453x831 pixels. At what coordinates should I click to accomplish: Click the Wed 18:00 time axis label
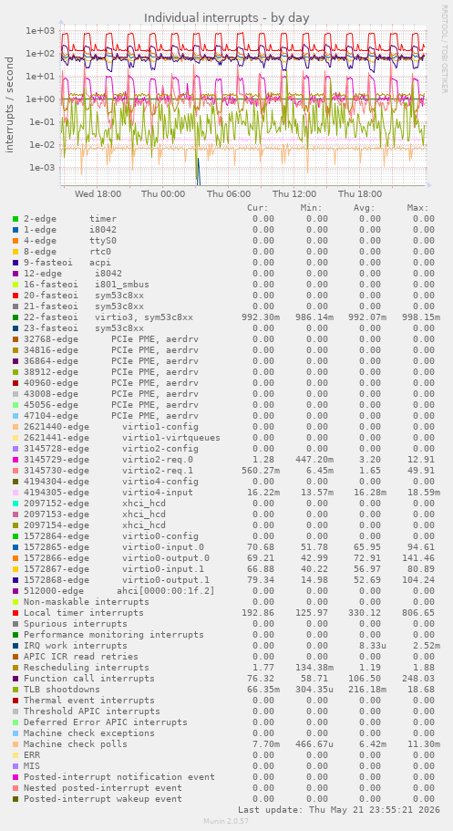pos(98,194)
